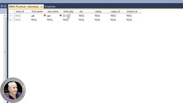The width and height of the screenshot is (183, 103).
Task: Open the Properties tab
Action: click(x=50, y=7)
